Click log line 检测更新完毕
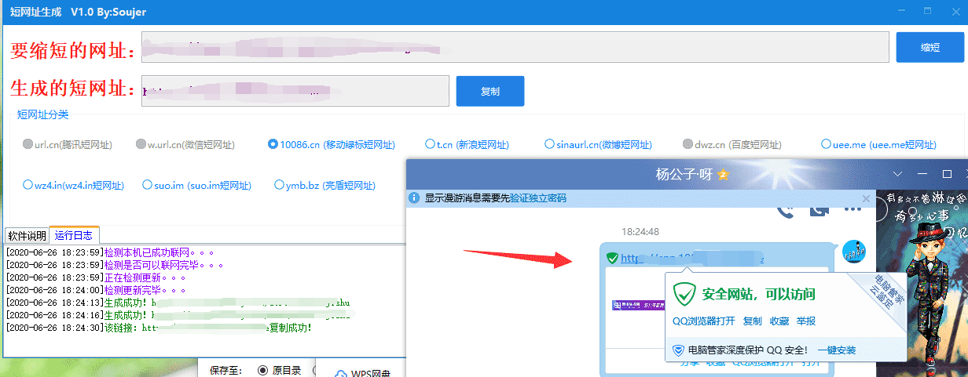The width and height of the screenshot is (968, 377). (x=96, y=290)
